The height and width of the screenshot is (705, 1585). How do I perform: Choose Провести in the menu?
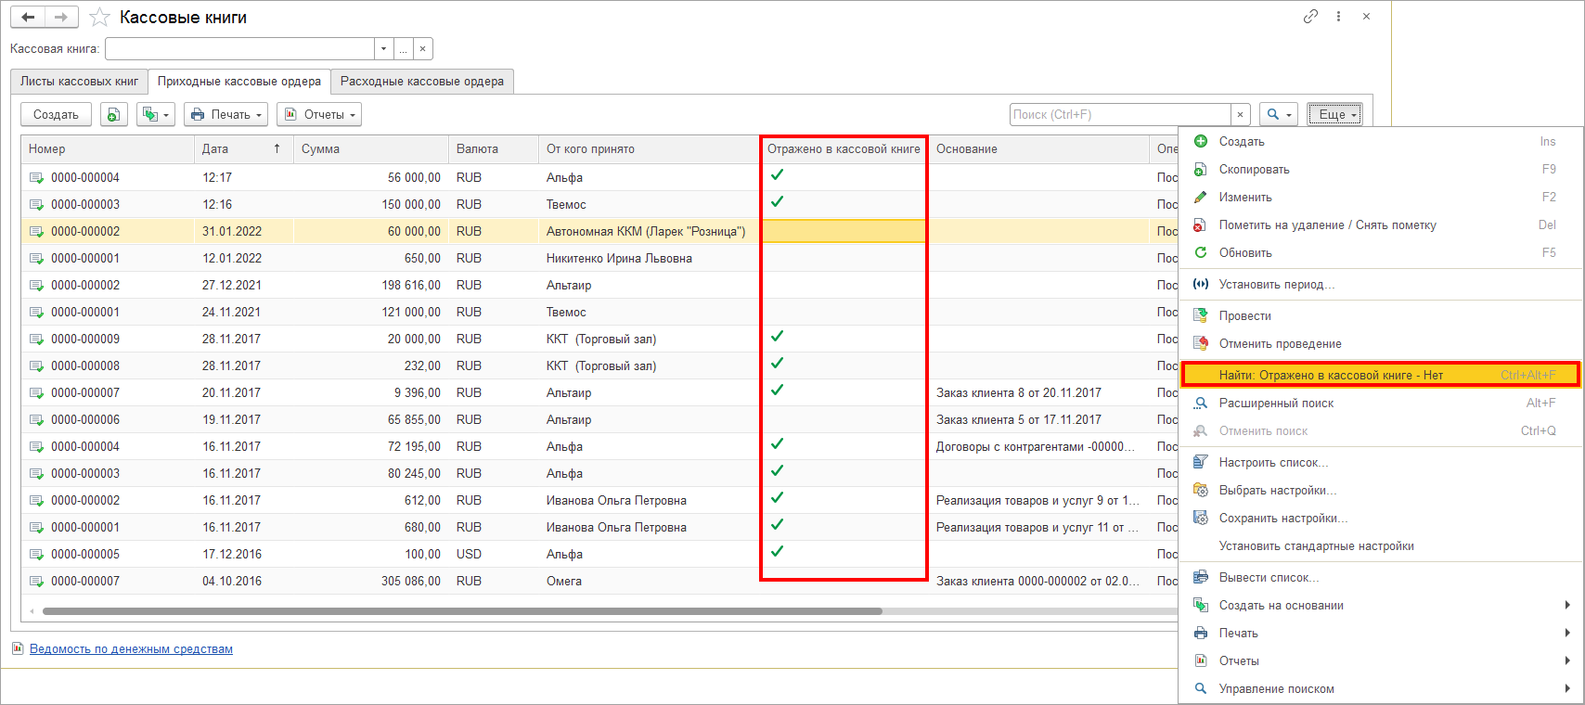pyautogui.click(x=1381, y=315)
